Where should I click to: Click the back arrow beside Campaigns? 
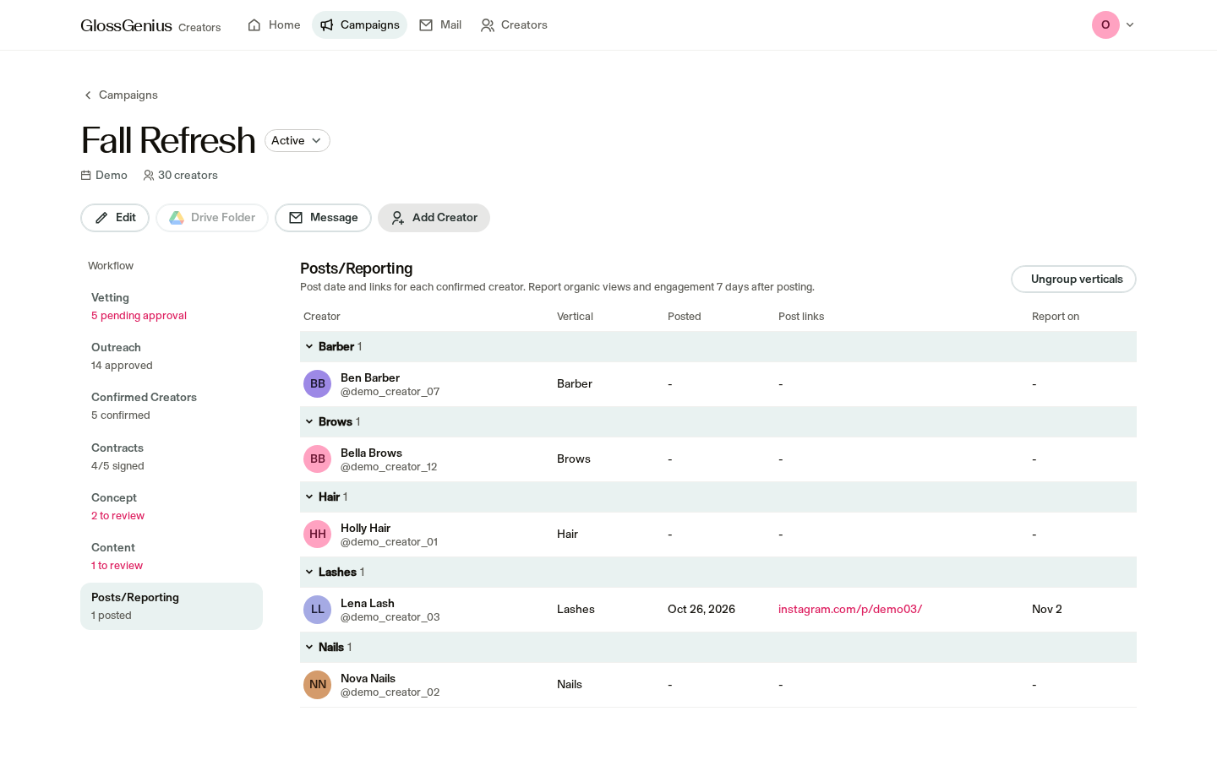click(88, 95)
